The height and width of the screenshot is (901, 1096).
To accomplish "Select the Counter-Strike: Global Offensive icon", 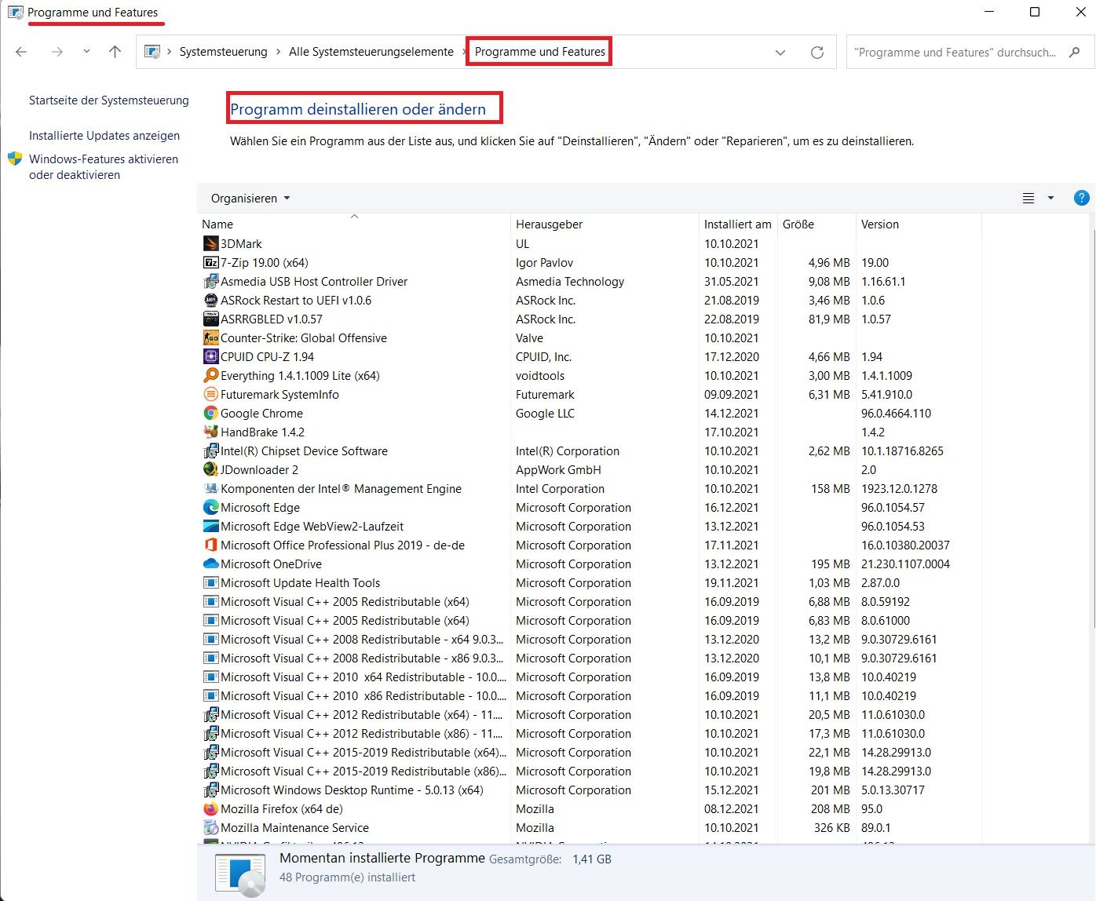I will 210,338.
